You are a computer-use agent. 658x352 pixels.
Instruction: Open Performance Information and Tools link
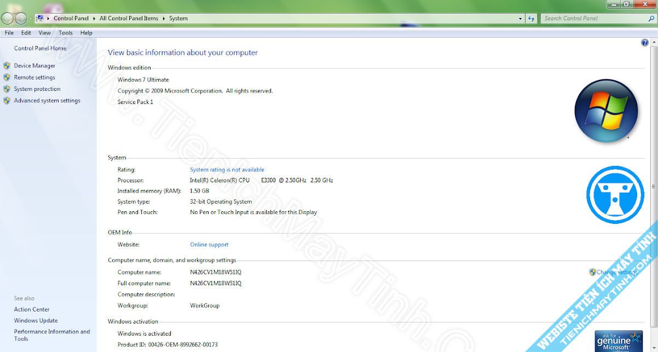coord(52,335)
